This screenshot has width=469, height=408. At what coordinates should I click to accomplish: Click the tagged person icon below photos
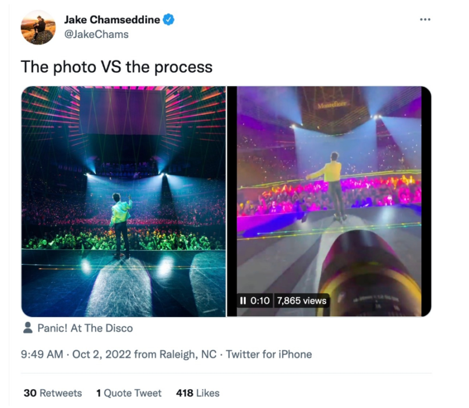[27, 328]
